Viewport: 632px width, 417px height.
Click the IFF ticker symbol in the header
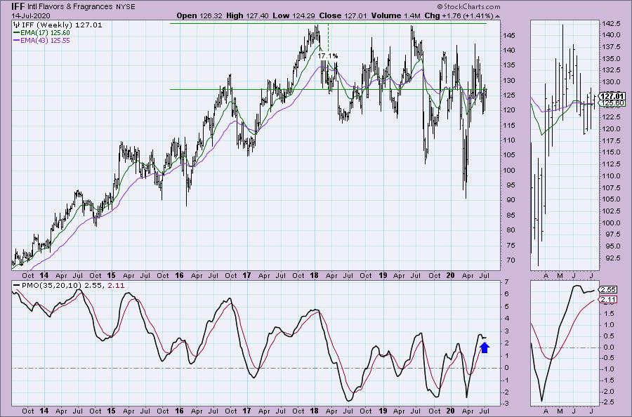(x=18, y=6)
